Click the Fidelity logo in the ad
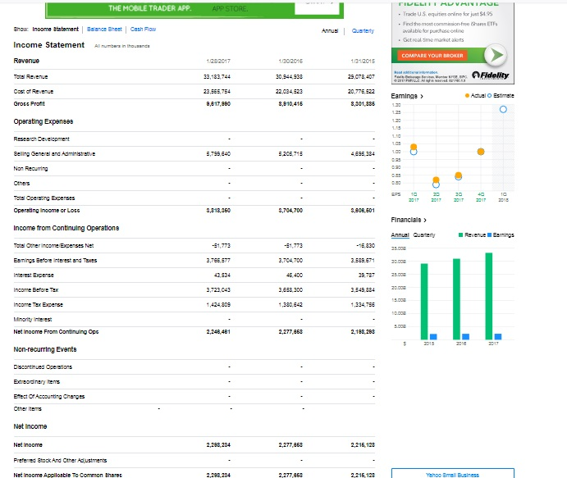The image size is (567, 478). pyautogui.click(x=491, y=75)
